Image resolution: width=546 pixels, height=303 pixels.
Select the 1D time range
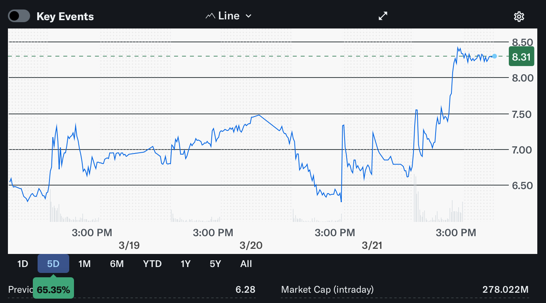pos(23,264)
